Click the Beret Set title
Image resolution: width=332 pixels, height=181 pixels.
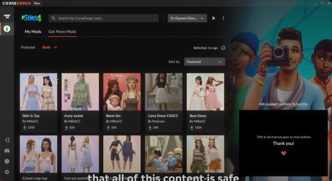(x=113, y=116)
